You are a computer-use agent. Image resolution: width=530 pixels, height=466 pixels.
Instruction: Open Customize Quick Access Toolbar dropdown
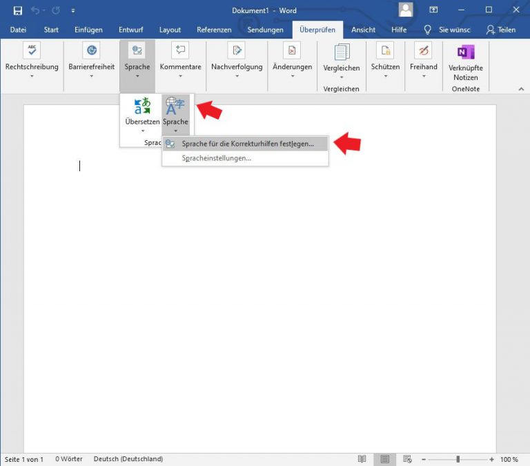click(73, 11)
